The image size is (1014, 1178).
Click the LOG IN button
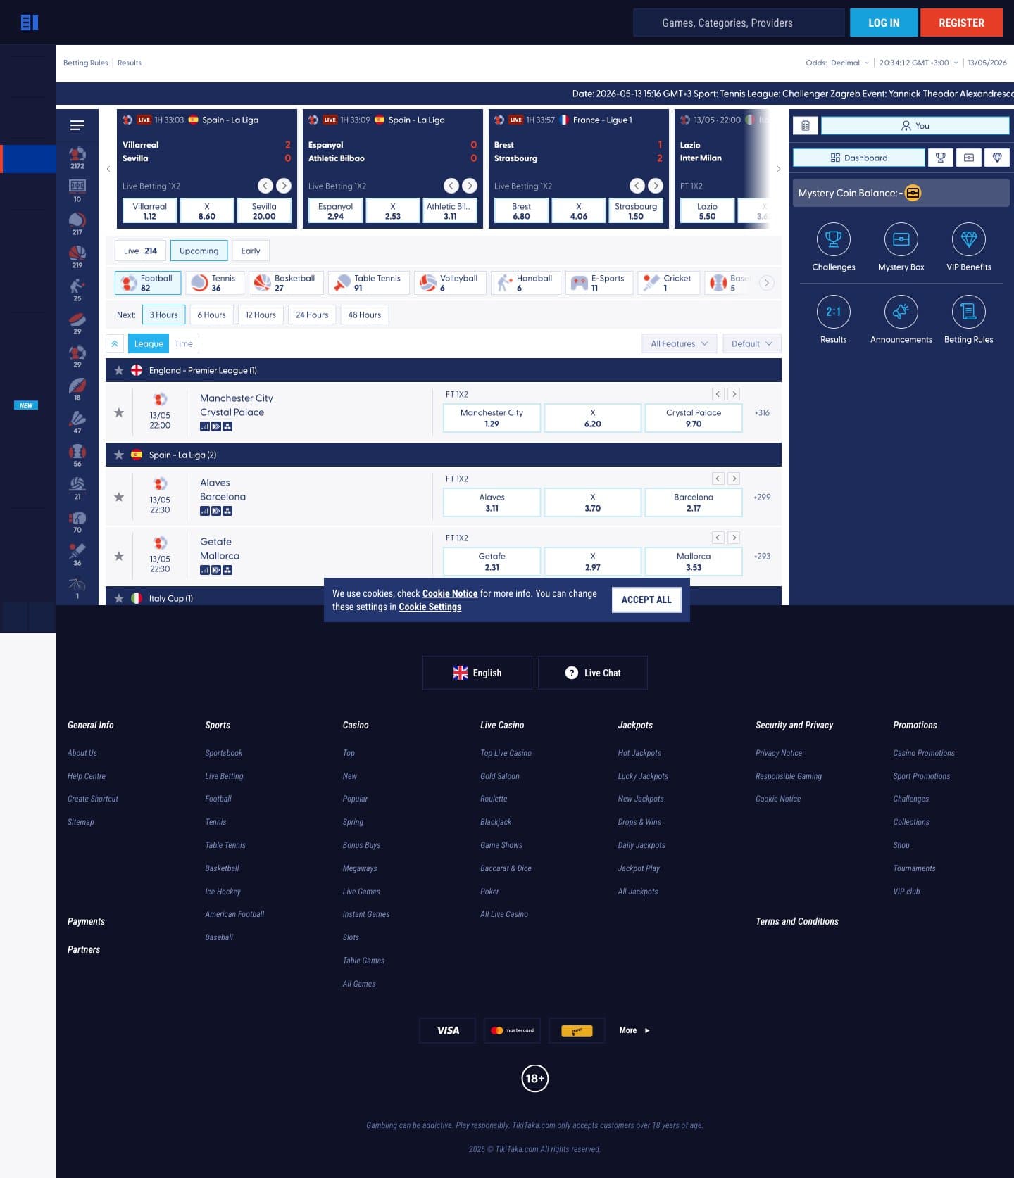point(884,23)
